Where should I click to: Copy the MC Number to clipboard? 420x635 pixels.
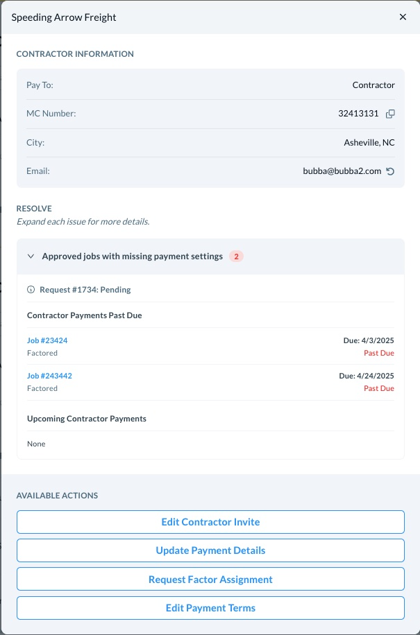(x=390, y=114)
